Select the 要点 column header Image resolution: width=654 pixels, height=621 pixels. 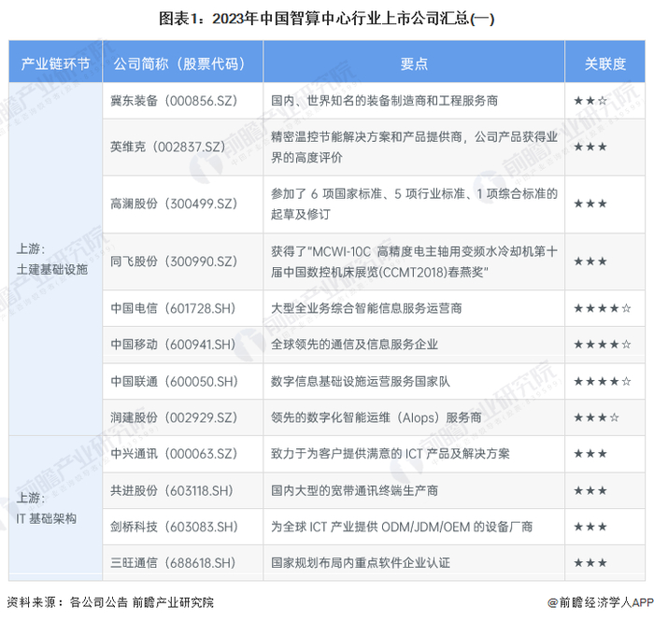coord(414,64)
